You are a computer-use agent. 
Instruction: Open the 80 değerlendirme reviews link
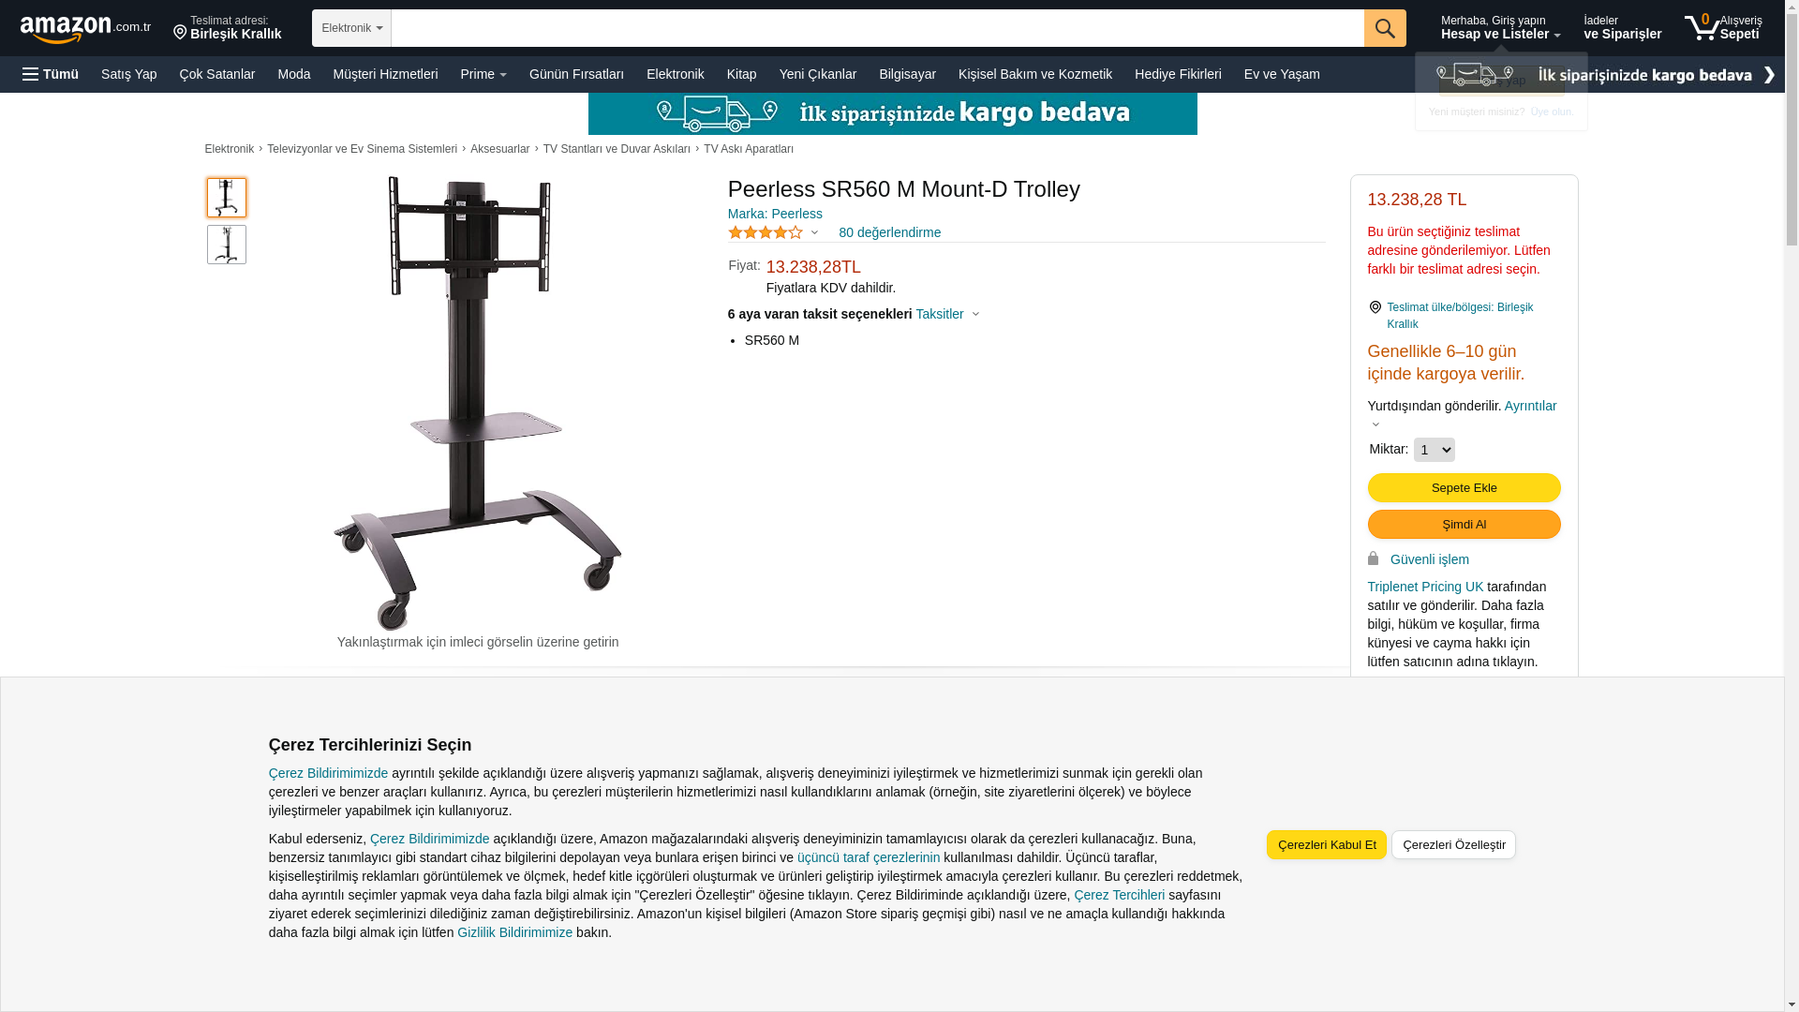(889, 232)
